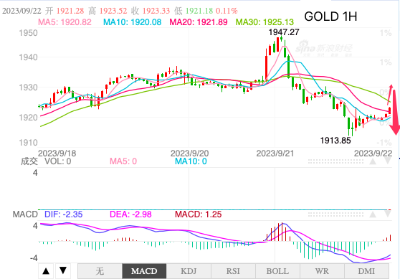Click the gray up-arrow in the volume panel header
This screenshot has height=279, width=400.
click(x=373, y=161)
